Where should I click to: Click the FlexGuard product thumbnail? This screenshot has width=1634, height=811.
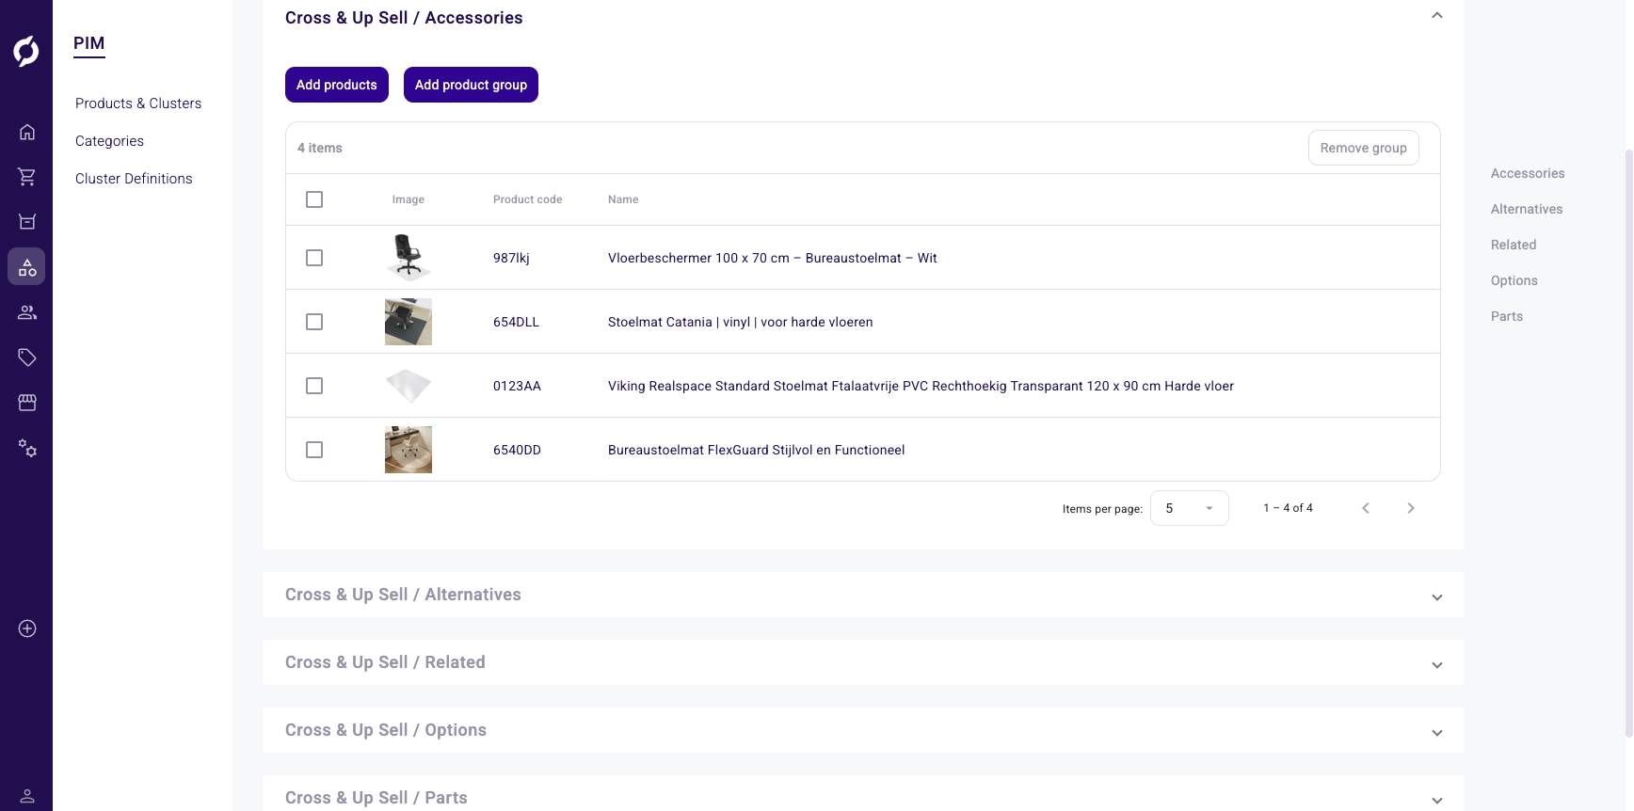click(x=408, y=450)
